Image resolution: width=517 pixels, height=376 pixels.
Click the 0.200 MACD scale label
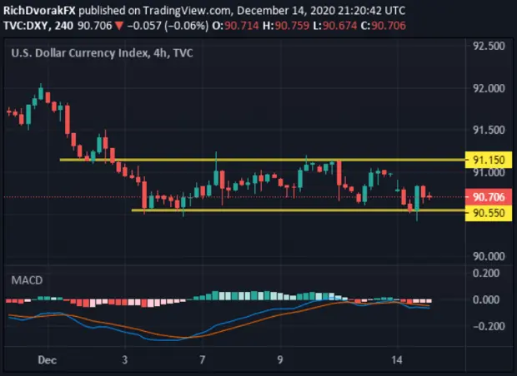[485, 273]
